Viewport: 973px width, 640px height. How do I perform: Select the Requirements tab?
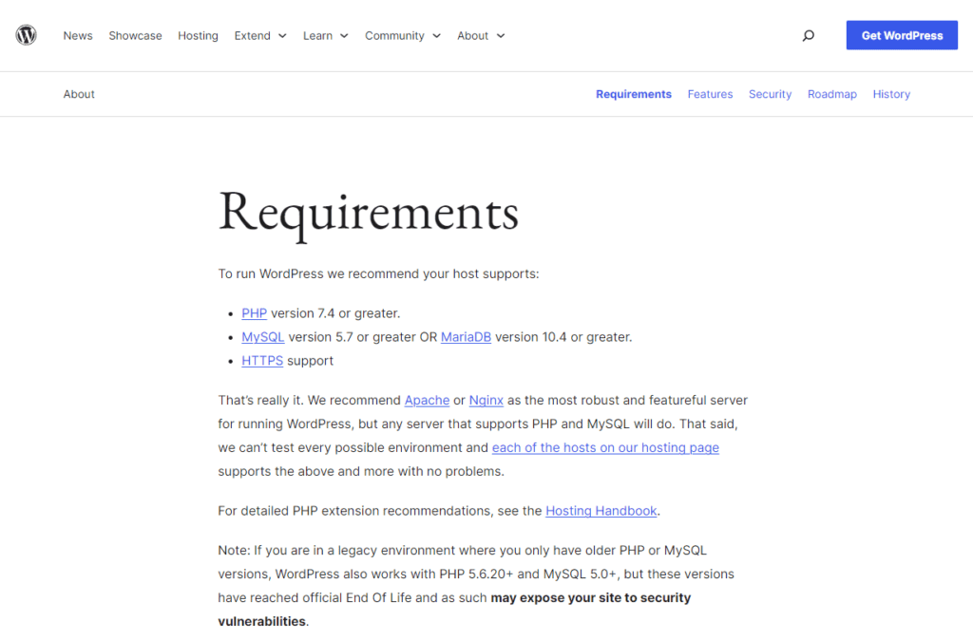click(634, 94)
